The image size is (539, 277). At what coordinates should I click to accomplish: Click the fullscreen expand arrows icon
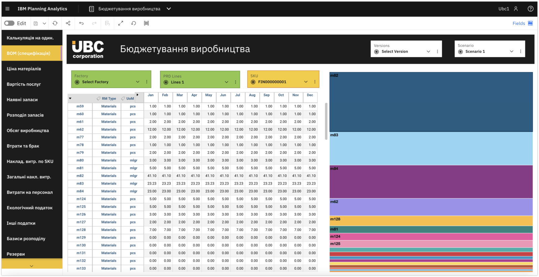click(x=121, y=23)
